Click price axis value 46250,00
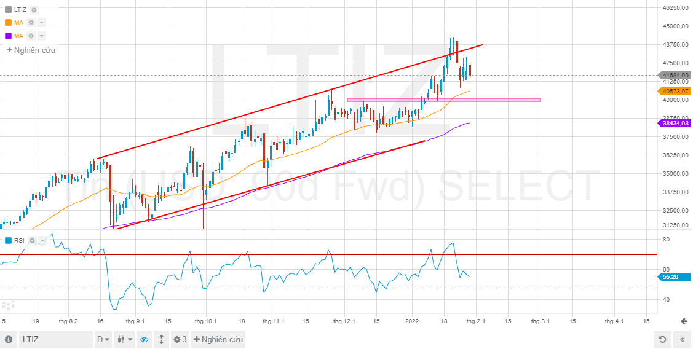 click(676, 7)
